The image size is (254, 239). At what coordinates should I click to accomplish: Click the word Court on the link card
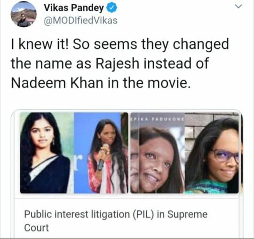tap(36, 228)
